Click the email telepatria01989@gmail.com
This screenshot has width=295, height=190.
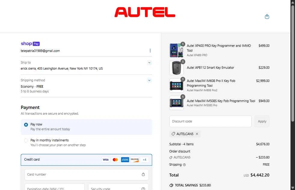click(40, 51)
